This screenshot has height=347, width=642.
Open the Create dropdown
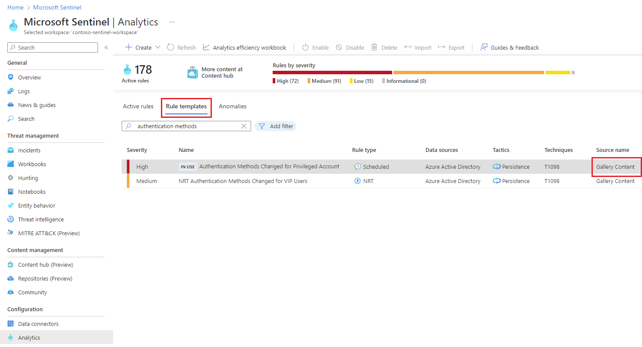[x=142, y=47]
